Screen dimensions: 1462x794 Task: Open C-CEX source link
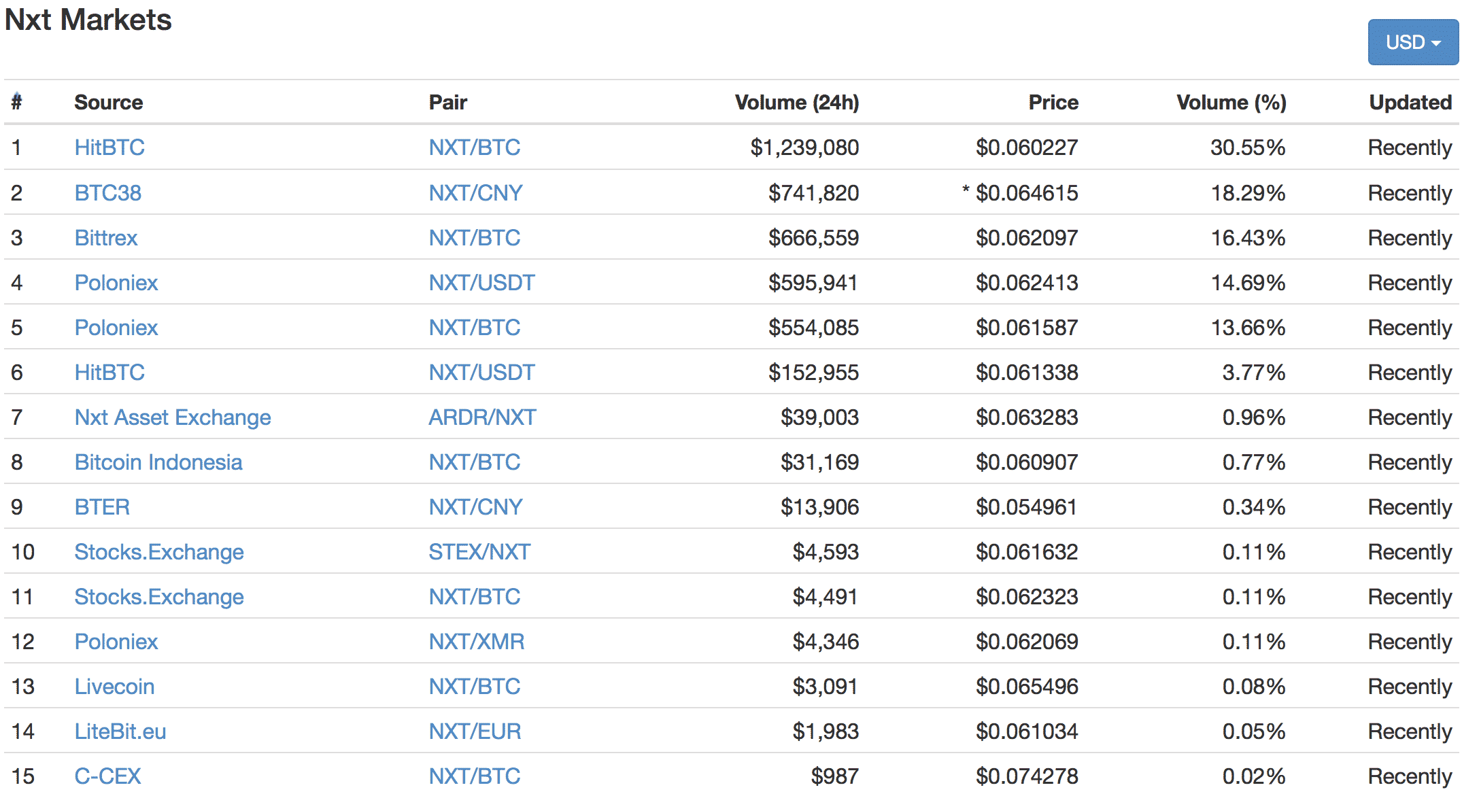(107, 776)
